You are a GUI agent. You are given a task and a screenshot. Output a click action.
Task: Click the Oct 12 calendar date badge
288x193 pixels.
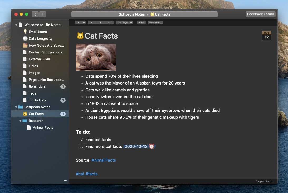tap(266, 36)
